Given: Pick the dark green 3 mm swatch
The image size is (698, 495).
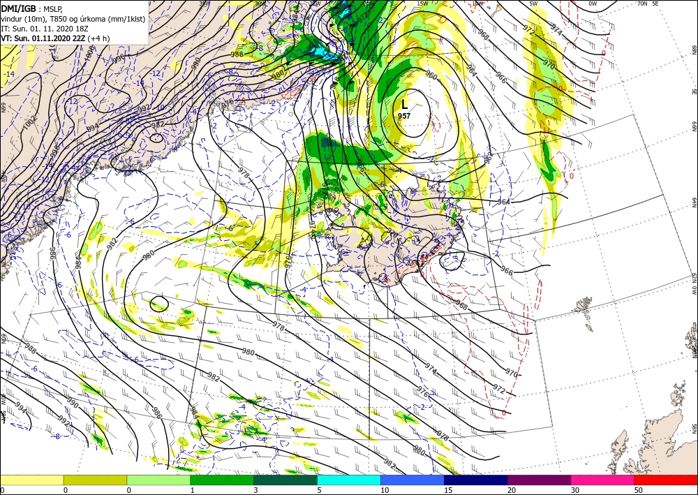Looking at the screenshot, I should (285, 480).
